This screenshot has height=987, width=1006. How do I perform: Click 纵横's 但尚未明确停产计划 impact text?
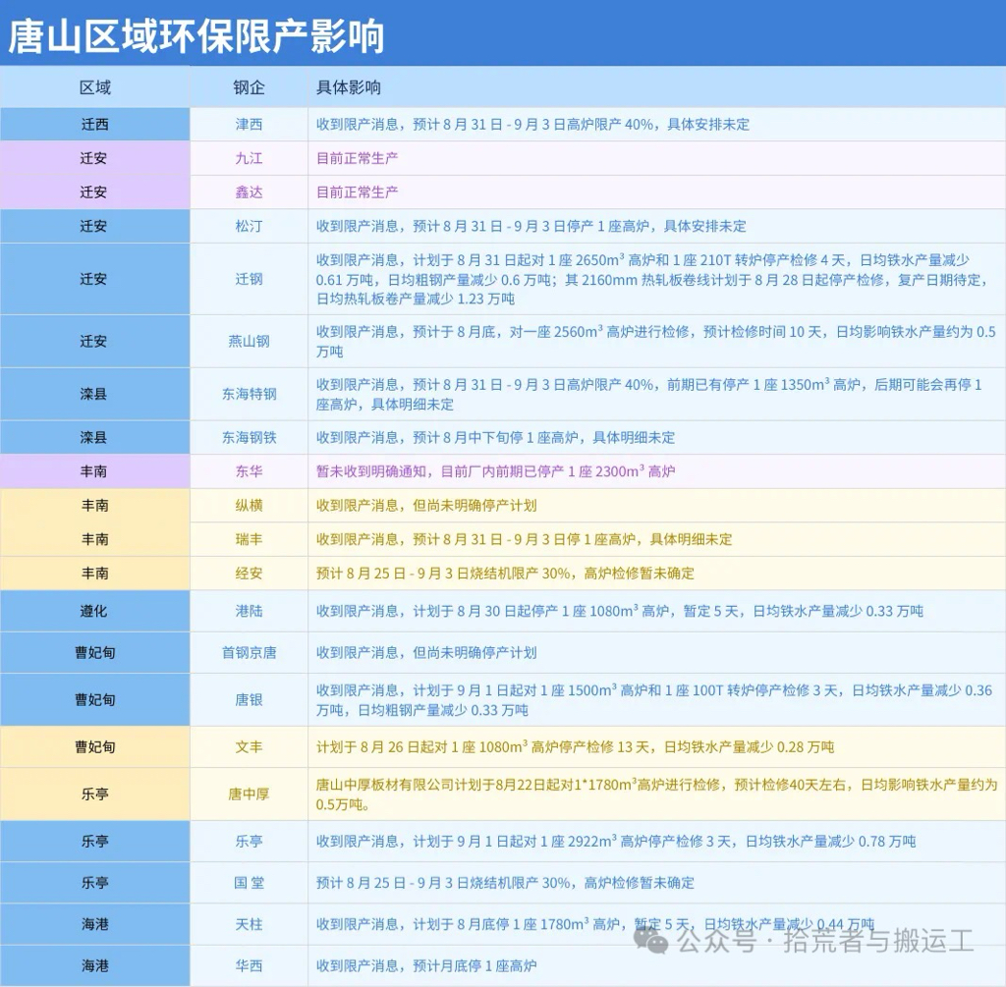coord(426,506)
